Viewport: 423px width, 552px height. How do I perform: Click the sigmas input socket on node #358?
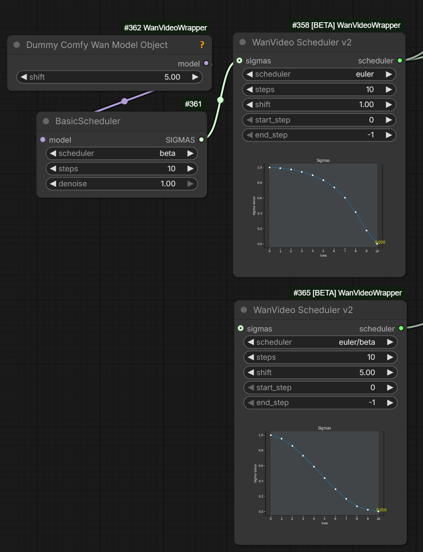(x=240, y=61)
